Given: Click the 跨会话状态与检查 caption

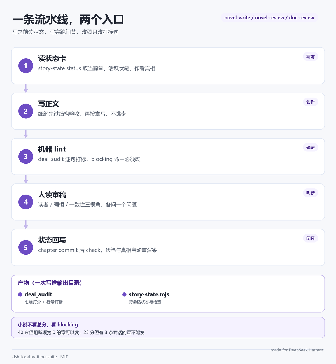Looking at the screenshot, I should pos(145,302).
